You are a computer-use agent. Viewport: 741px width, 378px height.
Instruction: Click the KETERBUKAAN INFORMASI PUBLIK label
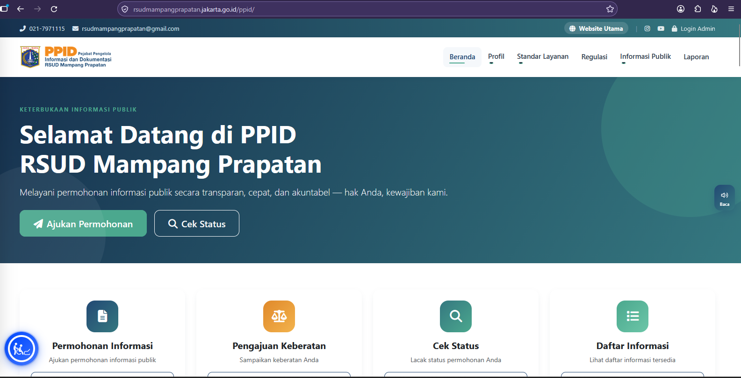78,110
